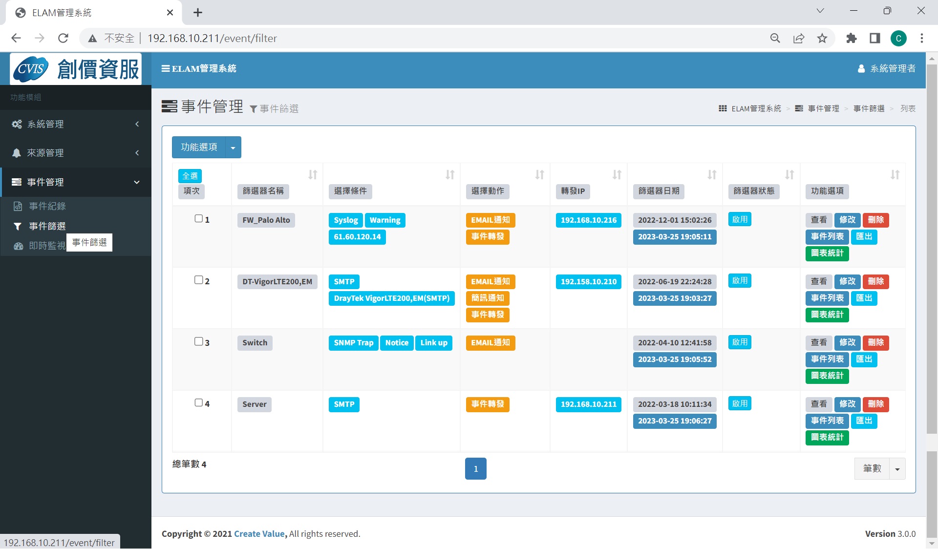Check the checkbox for row 2 DT-VigorLTE200,EM
This screenshot has height=549, width=938.
tap(199, 280)
